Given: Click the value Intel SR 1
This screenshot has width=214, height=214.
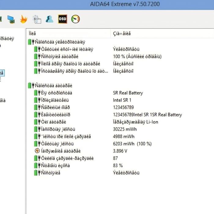Looking at the screenshot, I should point(122,100).
